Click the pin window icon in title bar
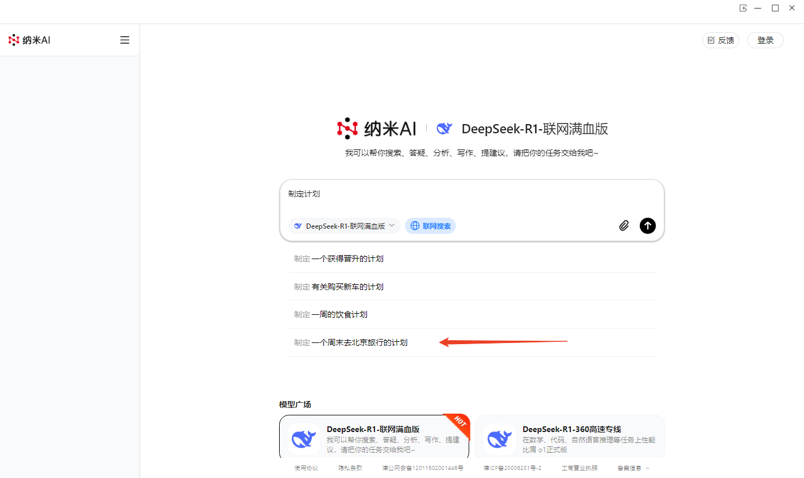The width and height of the screenshot is (804, 478). pos(743,8)
